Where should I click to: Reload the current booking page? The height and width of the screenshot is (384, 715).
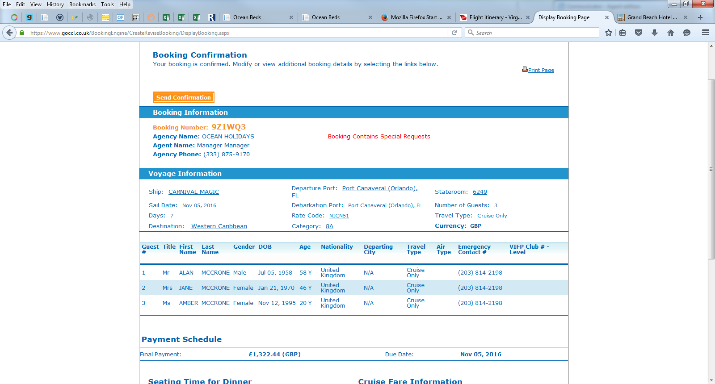[454, 33]
